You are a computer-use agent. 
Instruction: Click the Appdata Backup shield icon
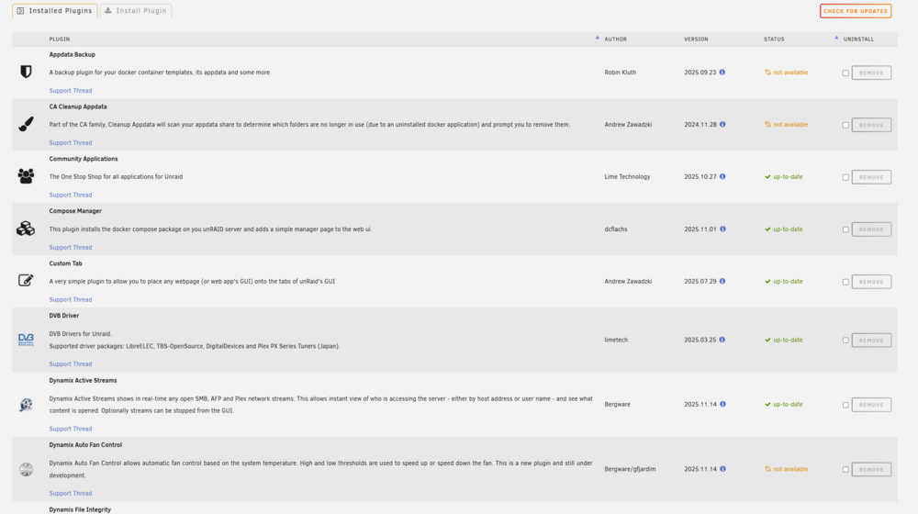coord(26,72)
